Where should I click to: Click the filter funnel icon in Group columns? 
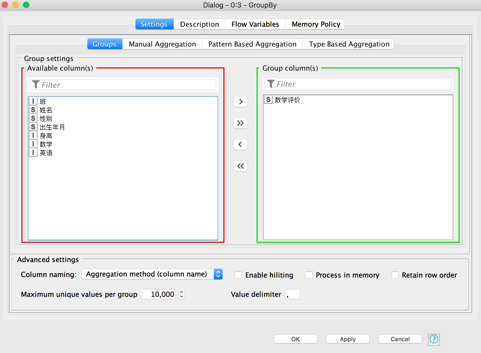(271, 84)
